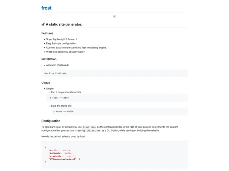
Task: Click the rocket emoji in the heading
Action: [x=43, y=24]
